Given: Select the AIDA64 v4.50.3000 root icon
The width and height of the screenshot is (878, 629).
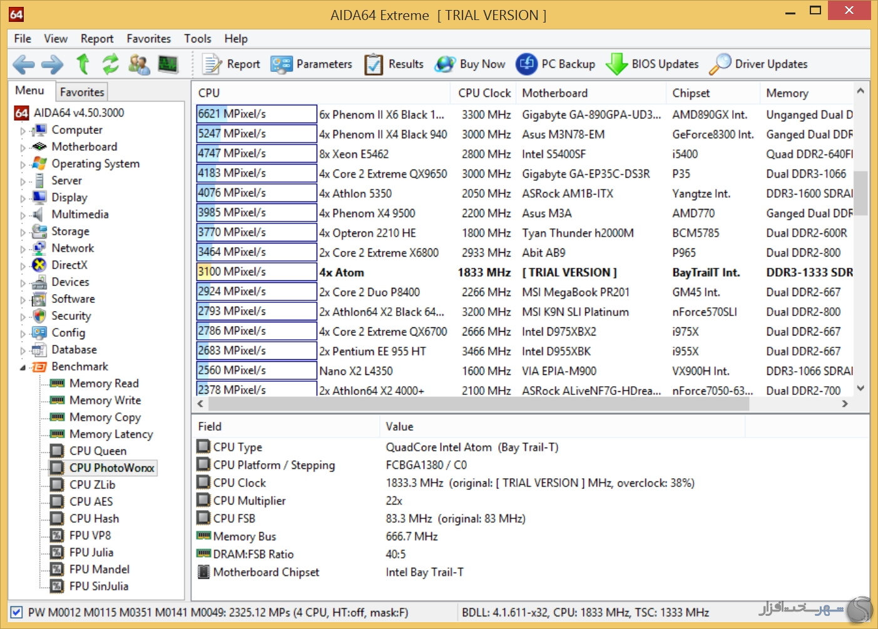Looking at the screenshot, I should pyautogui.click(x=21, y=113).
